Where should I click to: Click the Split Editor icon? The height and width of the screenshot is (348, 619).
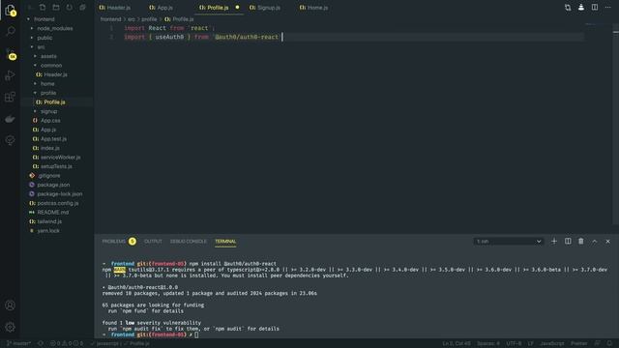(595, 8)
